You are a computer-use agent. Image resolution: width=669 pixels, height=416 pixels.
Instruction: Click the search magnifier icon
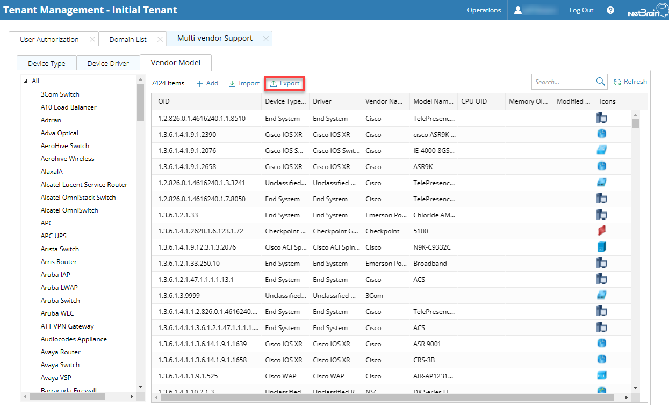tap(601, 81)
